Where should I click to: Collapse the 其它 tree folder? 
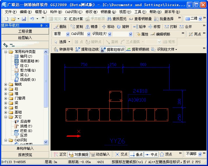tap(6, 117)
